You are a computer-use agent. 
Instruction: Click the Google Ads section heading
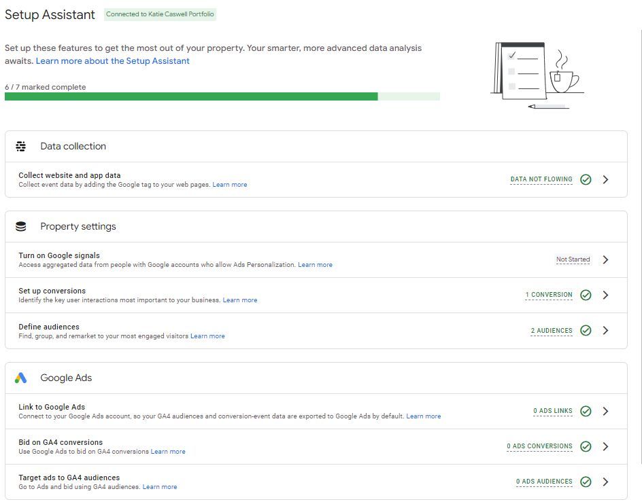pyautogui.click(x=66, y=378)
